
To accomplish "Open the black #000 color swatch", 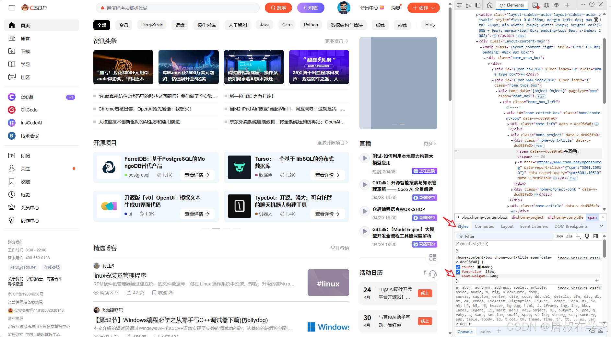I will point(479,267).
